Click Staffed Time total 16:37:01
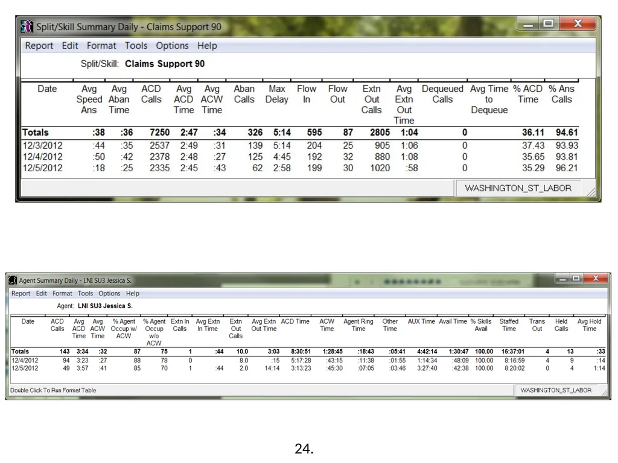Viewport: 618px width, 463px height. (x=513, y=351)
